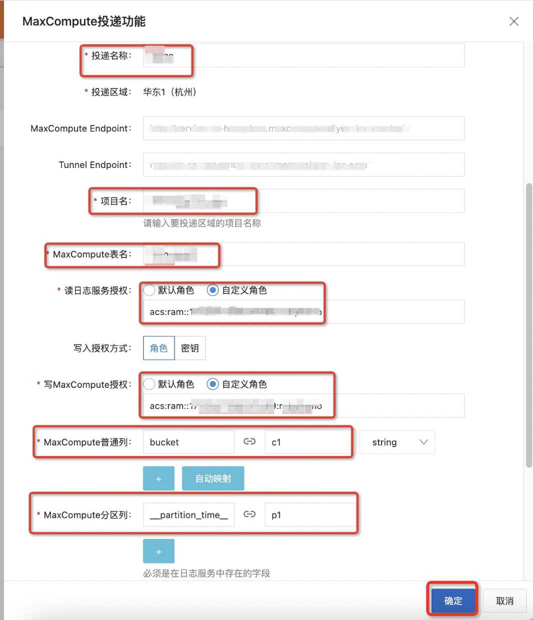Click the __partition_time__ field

click(x=188, y=514)
